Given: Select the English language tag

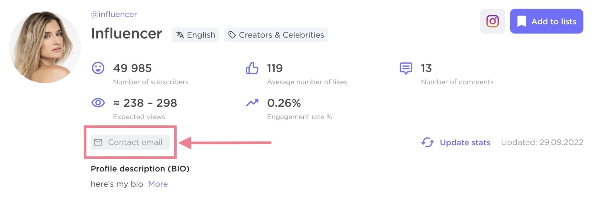Looking at the screenshot, I should pyautogui.click(x=195, y=35).
